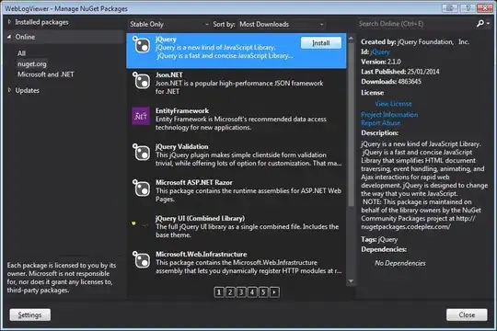Select the Json.NET package title
The width and height of the screenshot is (497, 331).
169,75
